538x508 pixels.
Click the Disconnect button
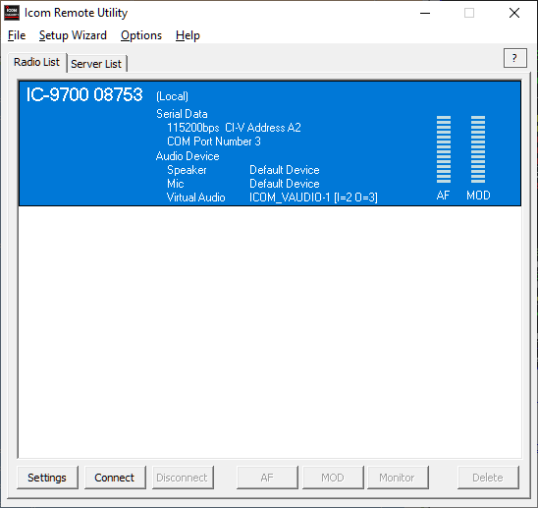pyautogui.click(x=183, y=478)
